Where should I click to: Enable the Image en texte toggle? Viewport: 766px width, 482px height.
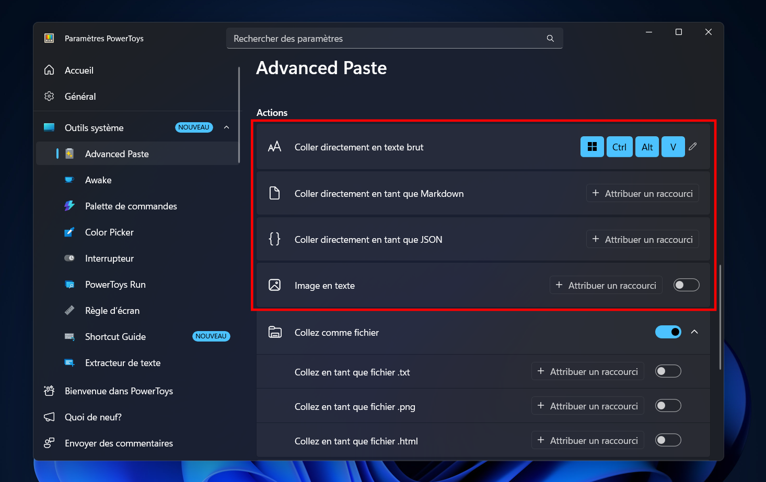point(687,285)
